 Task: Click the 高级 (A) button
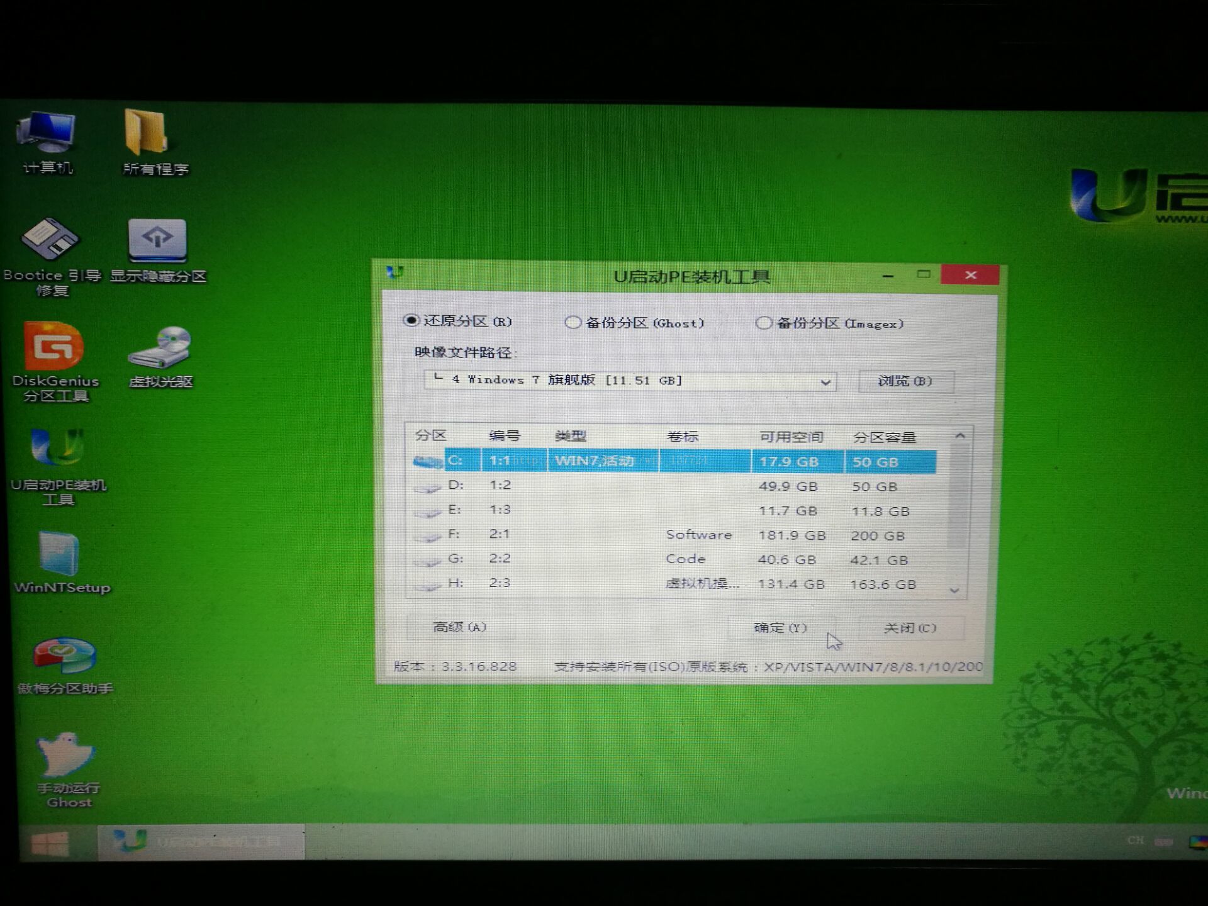coord(460,627)
